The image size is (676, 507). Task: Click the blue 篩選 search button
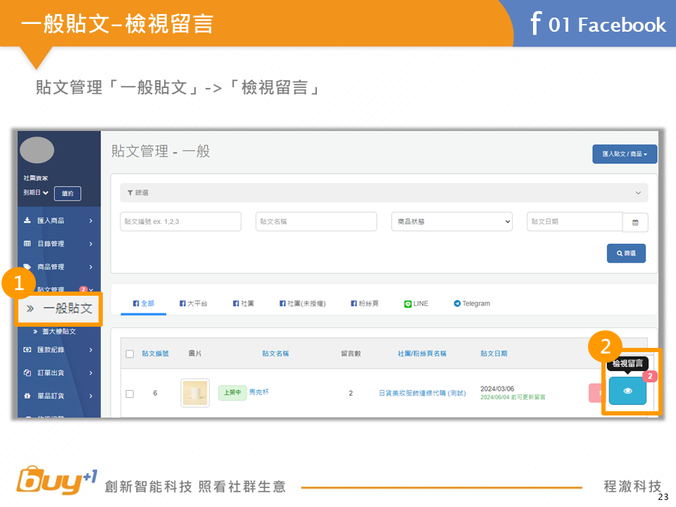tap(626, 254)
